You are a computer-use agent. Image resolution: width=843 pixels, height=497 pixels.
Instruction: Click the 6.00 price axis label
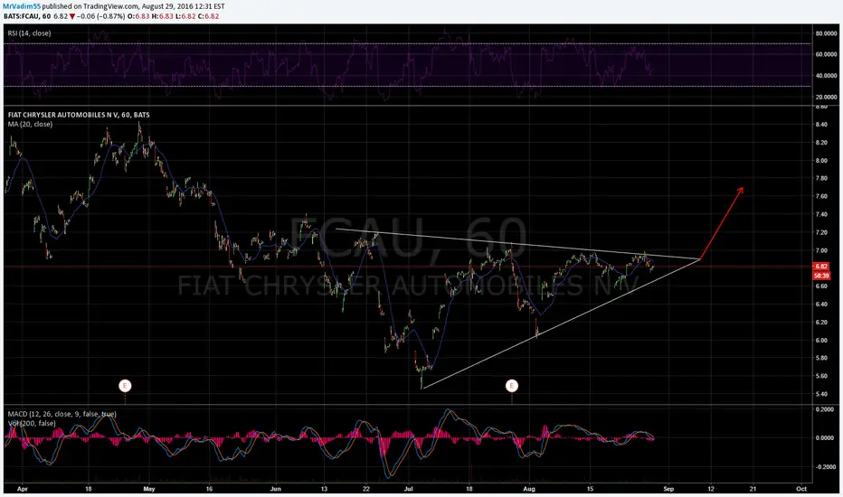(x=821, y=340)
